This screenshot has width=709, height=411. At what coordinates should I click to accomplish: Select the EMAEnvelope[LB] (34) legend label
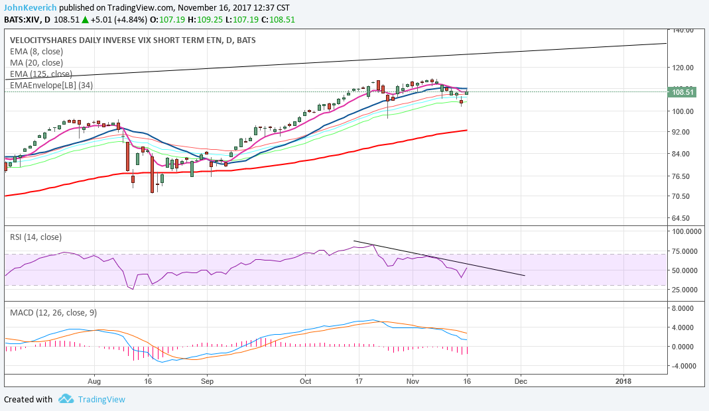pyautogui.click(x=51, y=86)
